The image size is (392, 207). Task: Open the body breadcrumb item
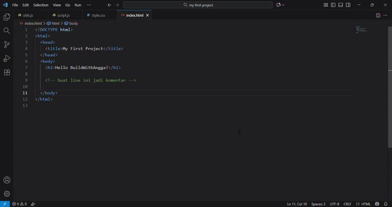pos(71,23)
